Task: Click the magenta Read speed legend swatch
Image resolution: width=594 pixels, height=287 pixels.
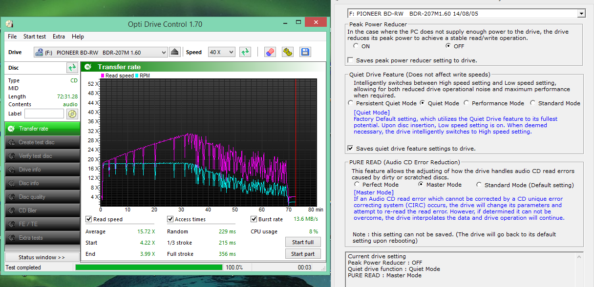Action: coord(103,76)
